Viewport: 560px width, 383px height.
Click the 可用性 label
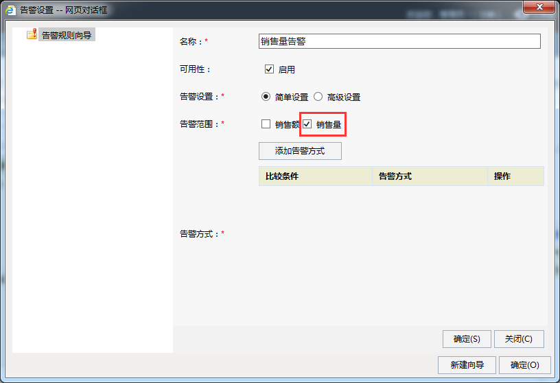(195, 69)
